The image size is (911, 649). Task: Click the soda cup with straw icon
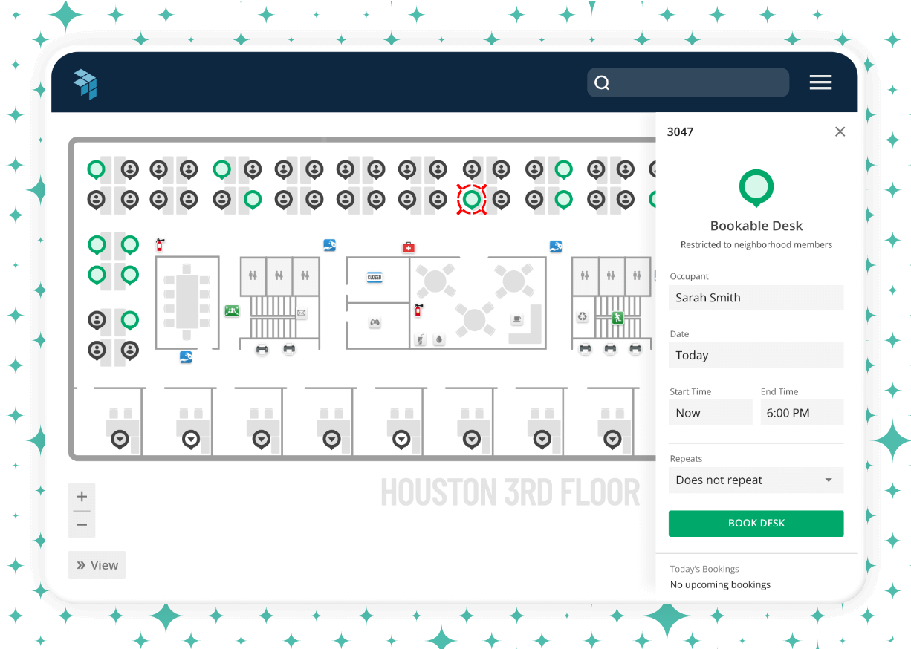[x=421, y=339]
